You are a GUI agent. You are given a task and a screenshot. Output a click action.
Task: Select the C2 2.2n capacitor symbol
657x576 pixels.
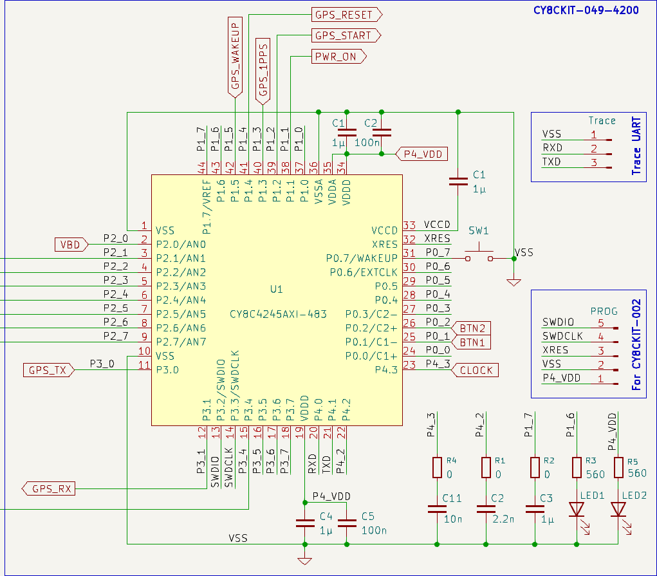(486, 509)
